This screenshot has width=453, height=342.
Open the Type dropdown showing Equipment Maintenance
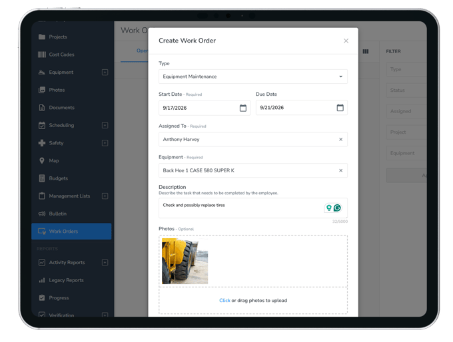pyautogui.click(x=253, y=77)
